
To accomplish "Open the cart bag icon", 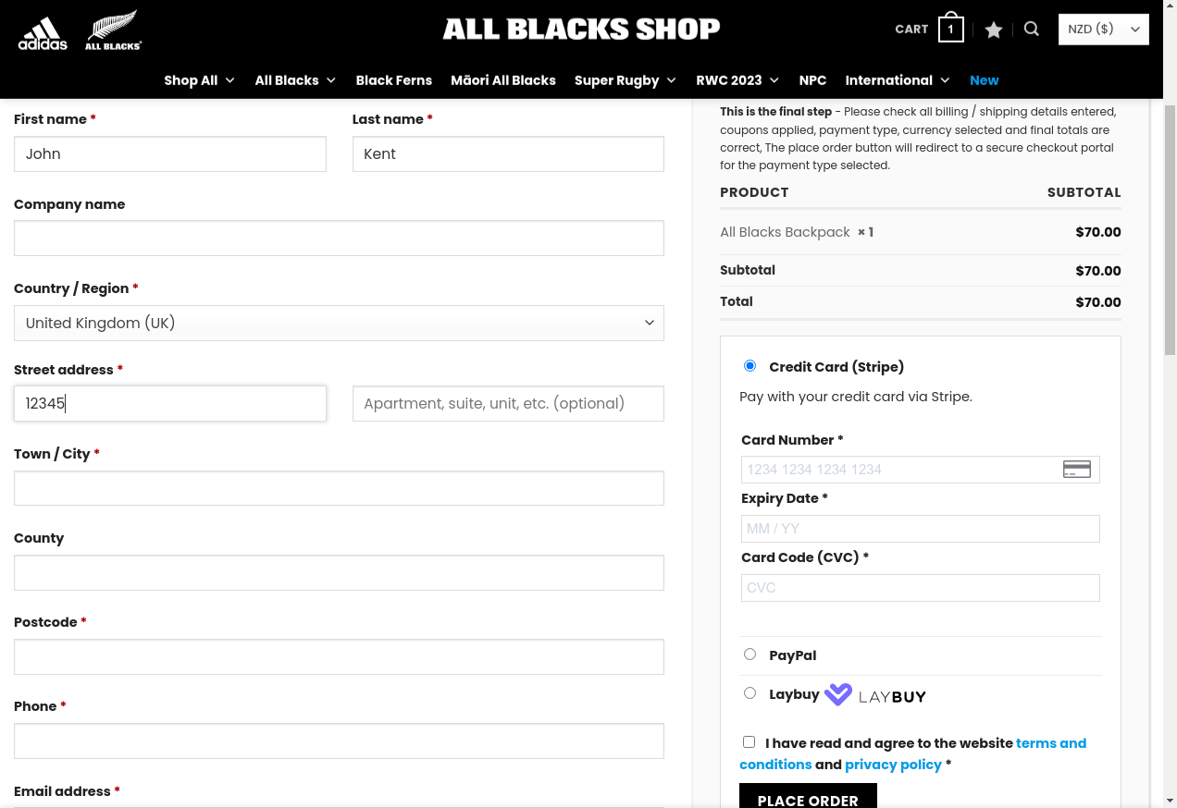I will point(950,29).
